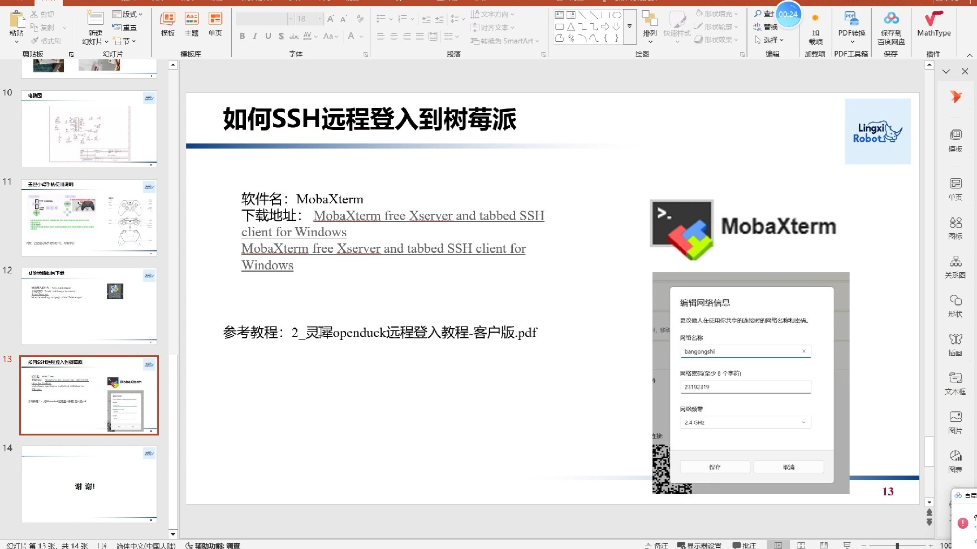Click the 单页 single page icon

(x=215, y=19)
